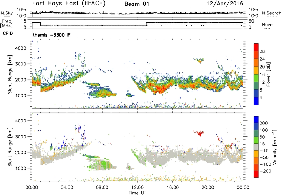
Task: Select the power panel 'Slant Range [km]' axis title
Action: coord(10,74)
